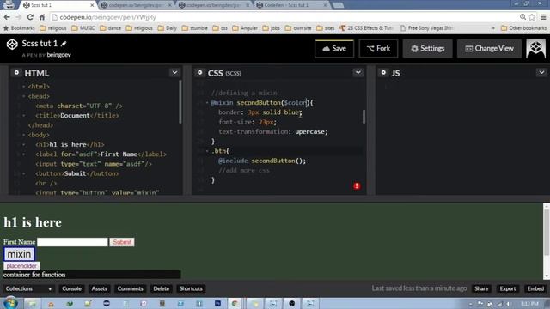Open JS panel settings gear
Image resolution: width=550 pixels, height=309 pixels.
[383, 72]
